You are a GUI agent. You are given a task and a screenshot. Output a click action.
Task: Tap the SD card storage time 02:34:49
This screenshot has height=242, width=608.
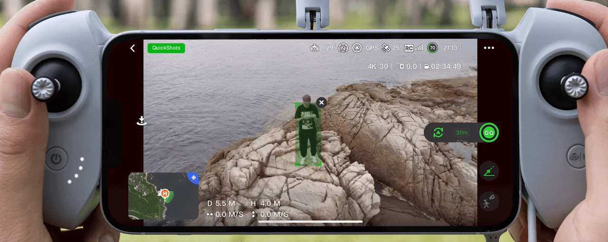[x=442, y=66]
